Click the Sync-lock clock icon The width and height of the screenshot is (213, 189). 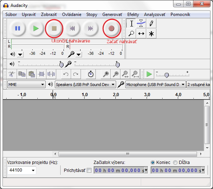(x=91, y=74)
